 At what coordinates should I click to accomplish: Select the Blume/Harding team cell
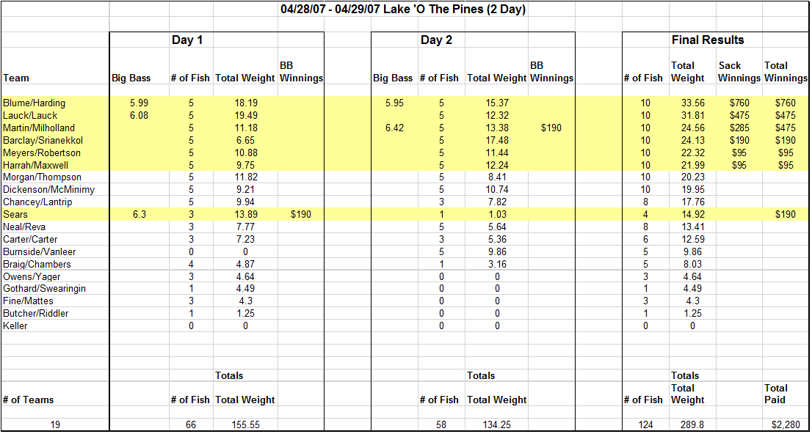(x=34, y=103)
